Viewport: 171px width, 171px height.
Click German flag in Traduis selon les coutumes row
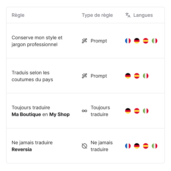(x=128, y=76)
